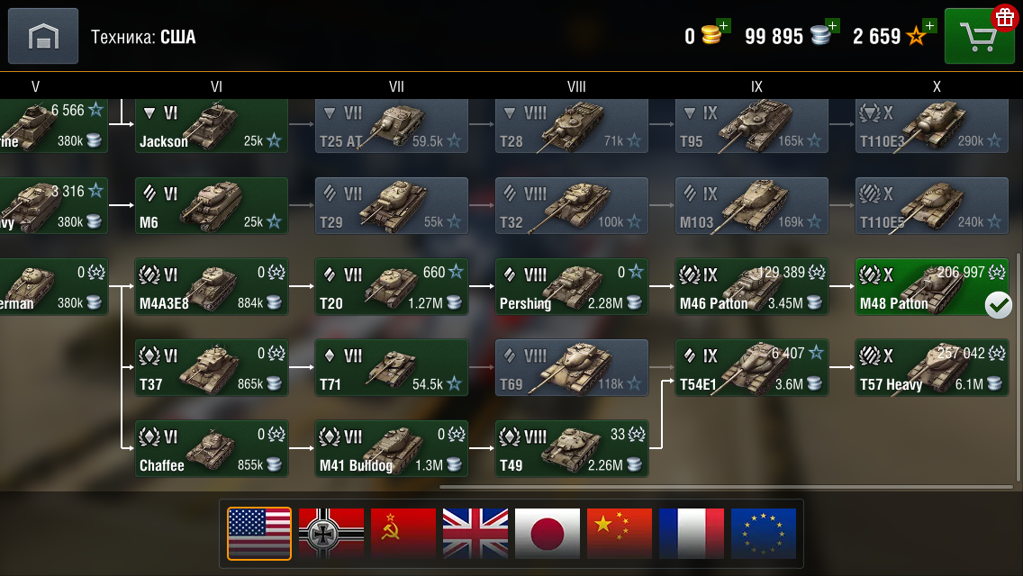Select the European Union flag nation
The image size is (1023, 576).
pyautogui.click(x=764, y=534)
